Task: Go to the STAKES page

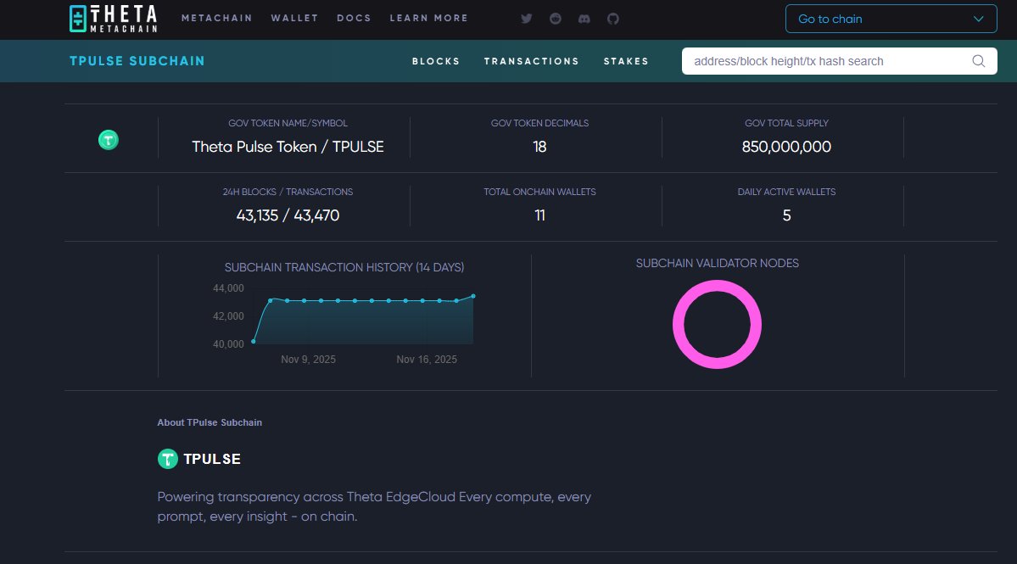Action: [626, 61]
